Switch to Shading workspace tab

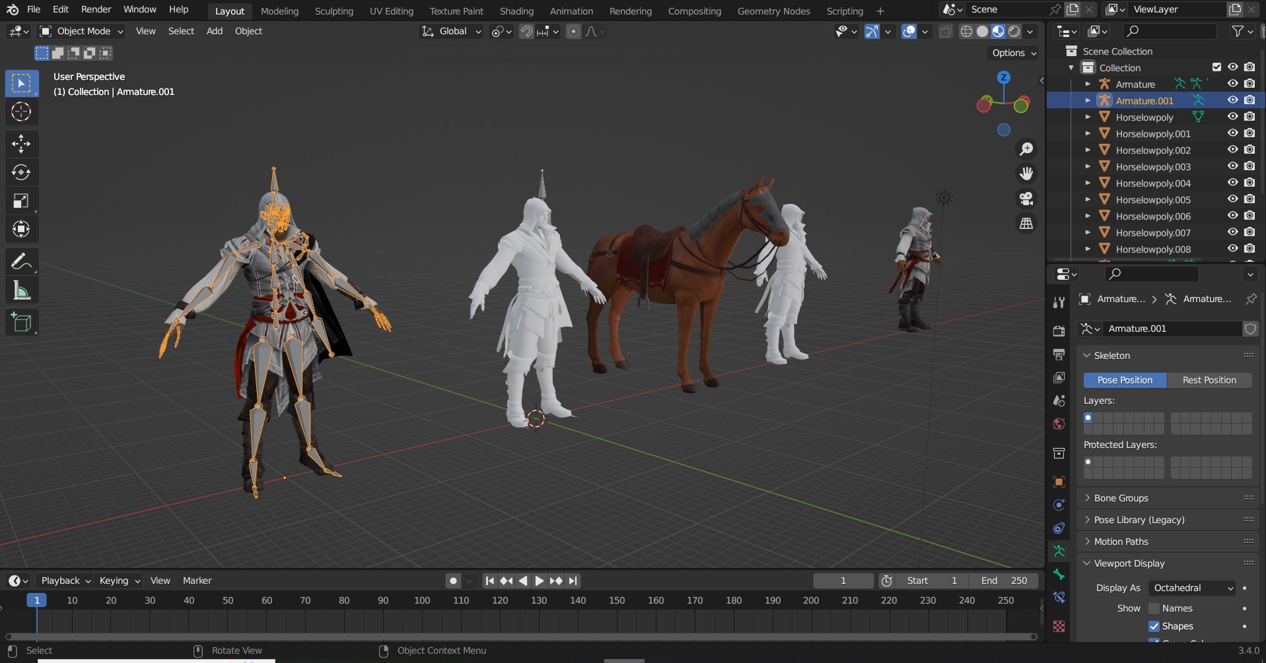point(516,11)
